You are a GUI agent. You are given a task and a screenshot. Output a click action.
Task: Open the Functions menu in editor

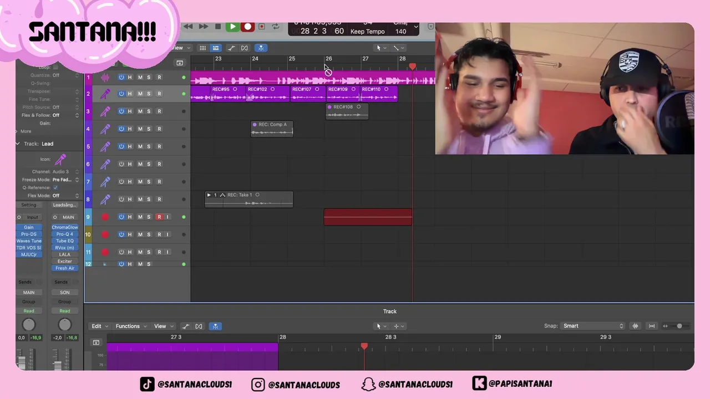coord(131,326)
